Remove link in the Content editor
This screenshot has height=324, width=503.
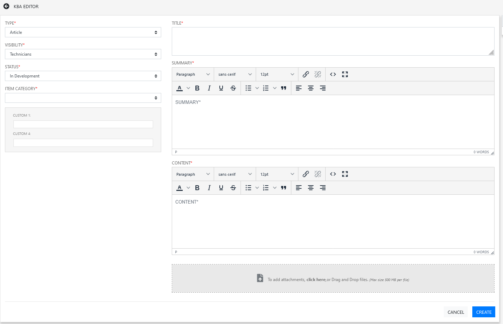[318, 174]
